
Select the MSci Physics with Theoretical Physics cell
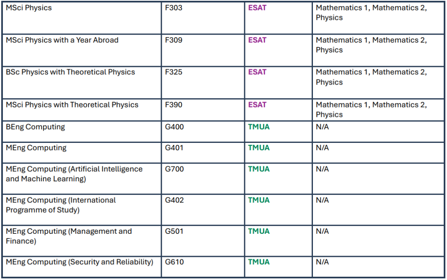(72, 105)
